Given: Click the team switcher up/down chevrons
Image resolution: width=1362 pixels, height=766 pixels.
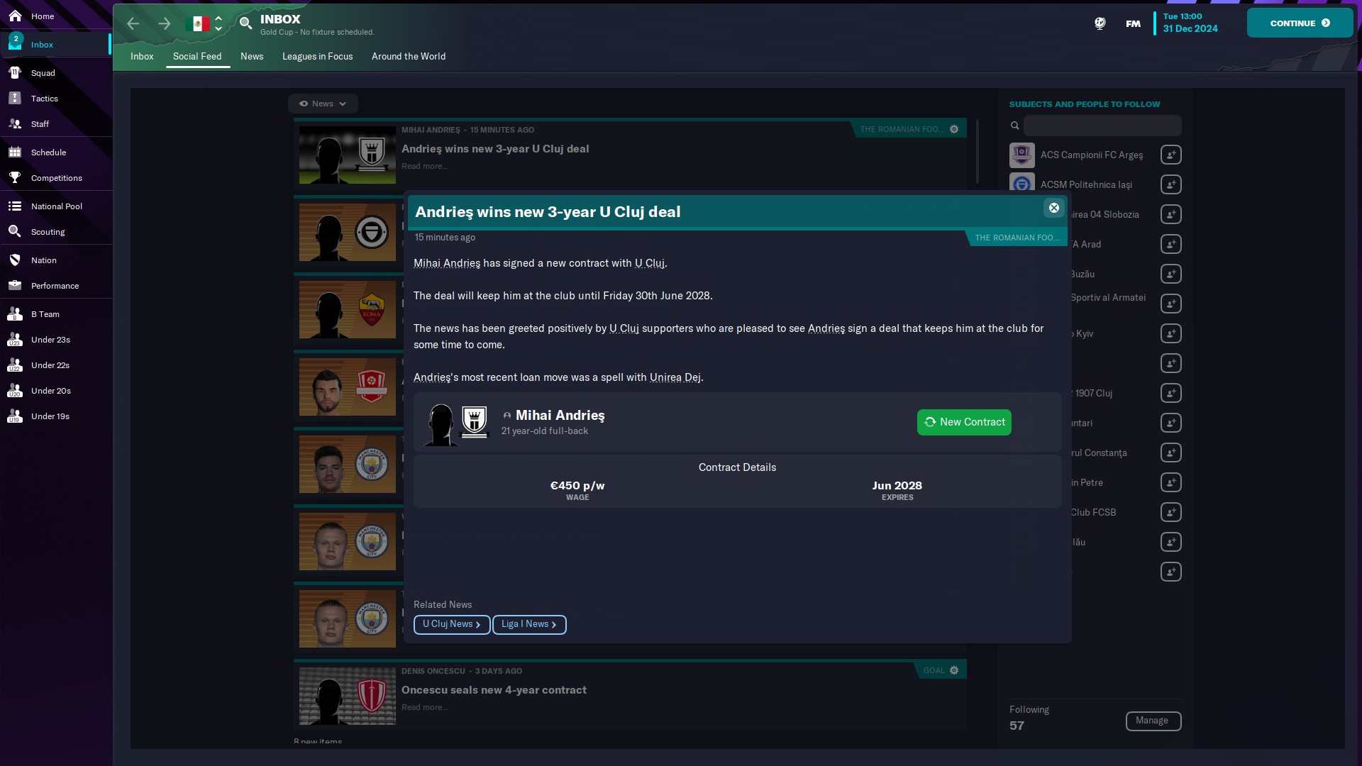Looking at the screenshot, I should click(x=218, y=23).
